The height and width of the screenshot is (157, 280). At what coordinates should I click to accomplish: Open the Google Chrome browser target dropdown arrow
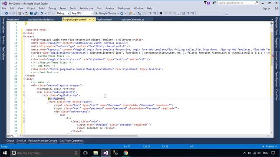pyautogui.click(x=118, y=14)
